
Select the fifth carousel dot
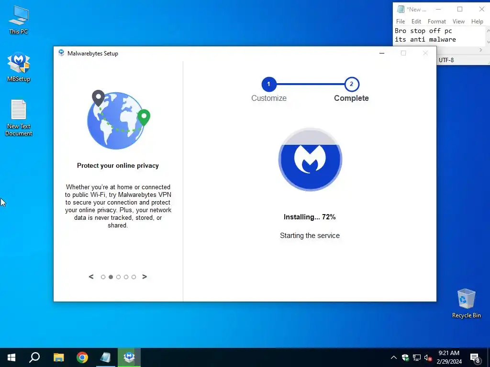[134, 277]
